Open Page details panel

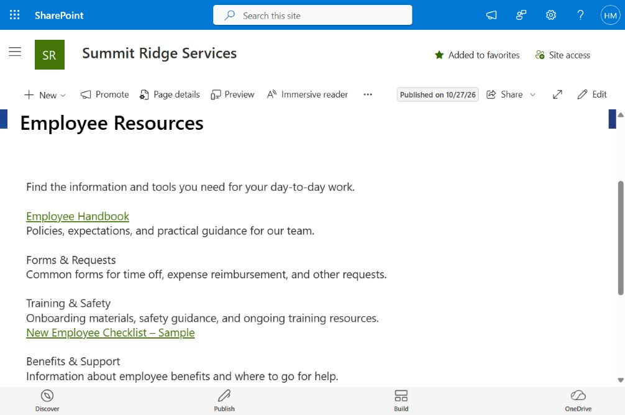point(170,94)
